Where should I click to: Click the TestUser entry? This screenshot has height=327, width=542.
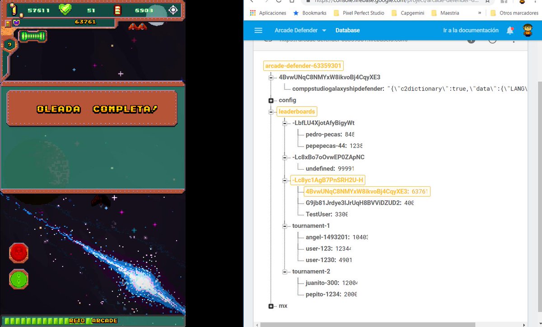click(x=327, y=214)
